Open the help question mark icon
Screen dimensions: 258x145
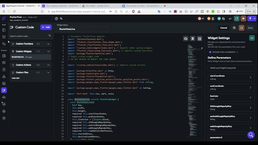tap(56, 19)
